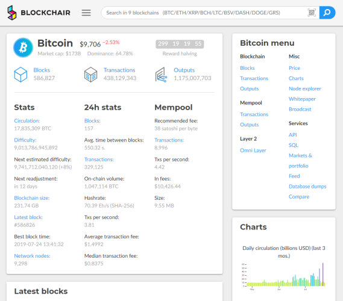The image size is (343, 301).
Task: Open the Blockchain size link
Action: point(32,198)
